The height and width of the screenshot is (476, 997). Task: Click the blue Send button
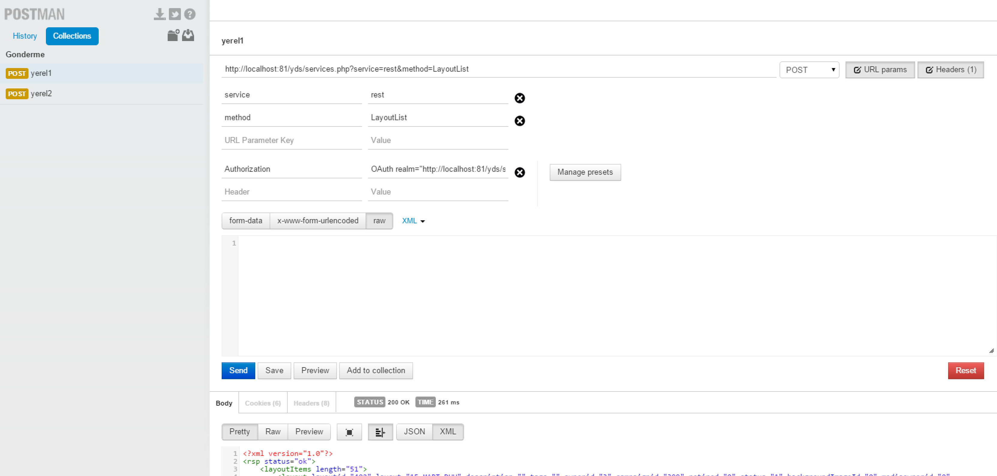pyautogui.click(x=238, y=371)
